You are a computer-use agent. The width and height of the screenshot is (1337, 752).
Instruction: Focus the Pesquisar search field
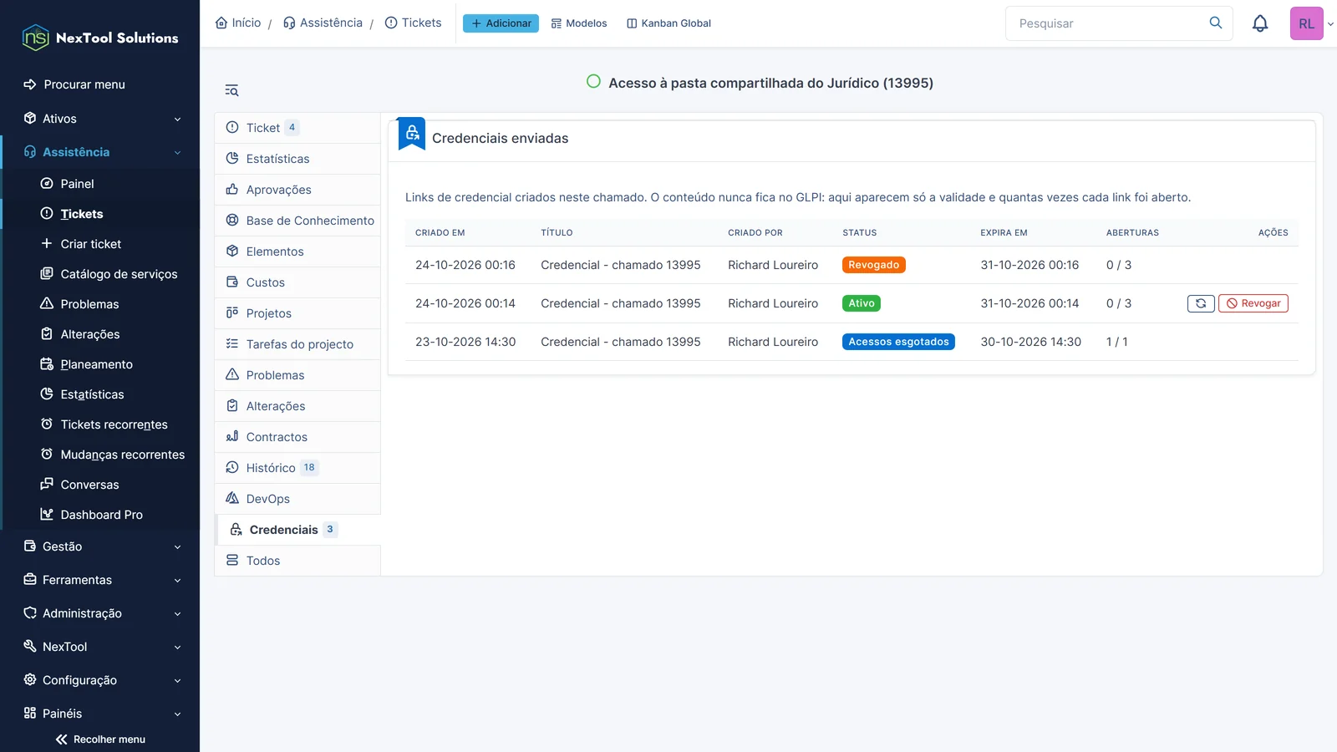1107,23
